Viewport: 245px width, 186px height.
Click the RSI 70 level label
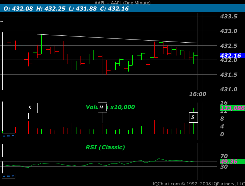pyautogui.click(x=224, y=156)
